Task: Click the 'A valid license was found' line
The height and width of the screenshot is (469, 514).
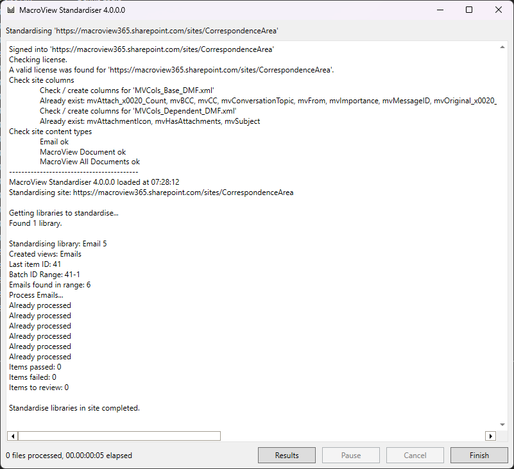Action: coord(171,70)
